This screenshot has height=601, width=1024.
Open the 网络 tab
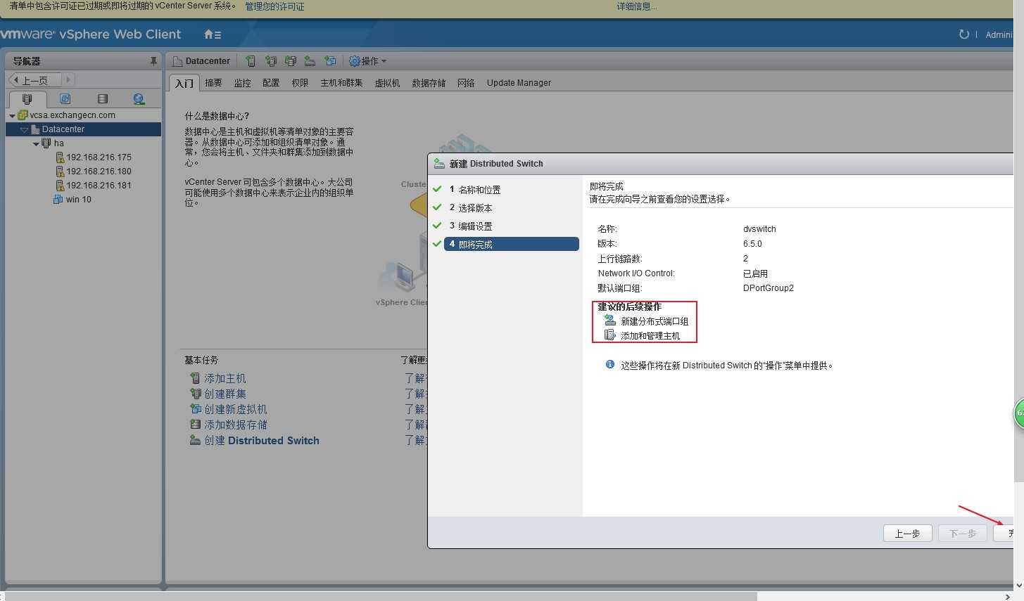pyautogui.click(x=466, y=83)
